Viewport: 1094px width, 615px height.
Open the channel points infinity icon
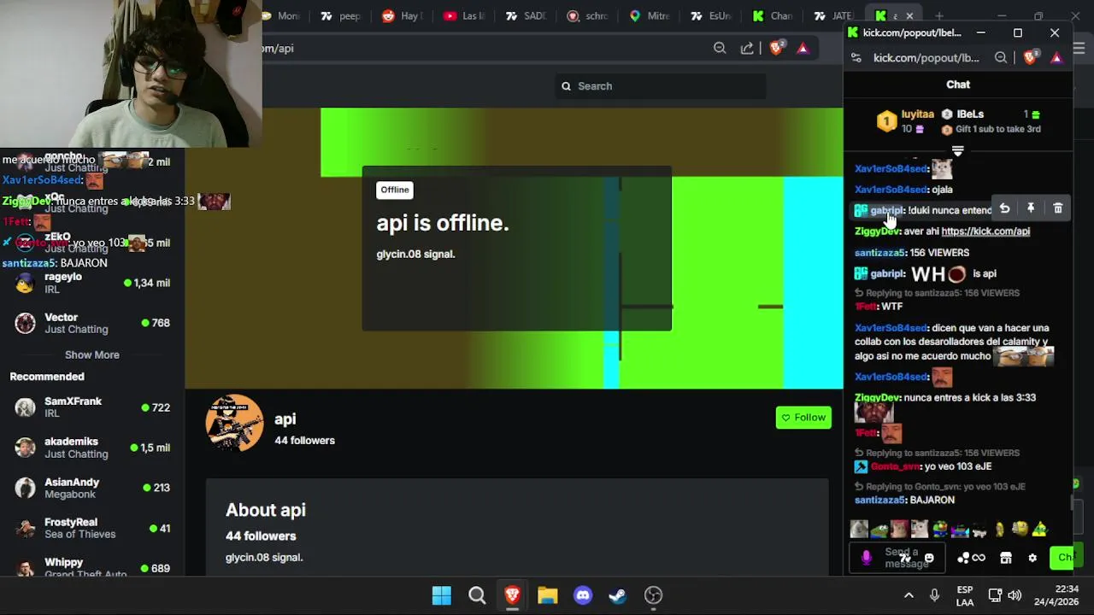pos(979,558)
